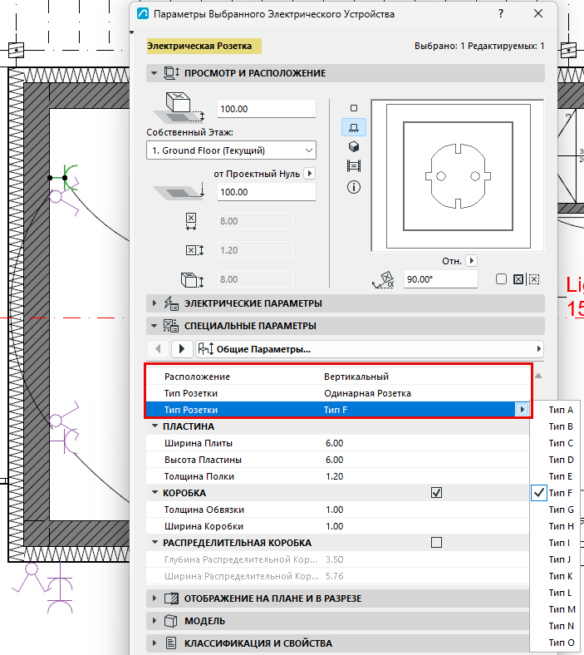Viewport: 584px width, 655px height.
Task: Select the Расположение Вертикальный row
Action: [x=338, y=377]
